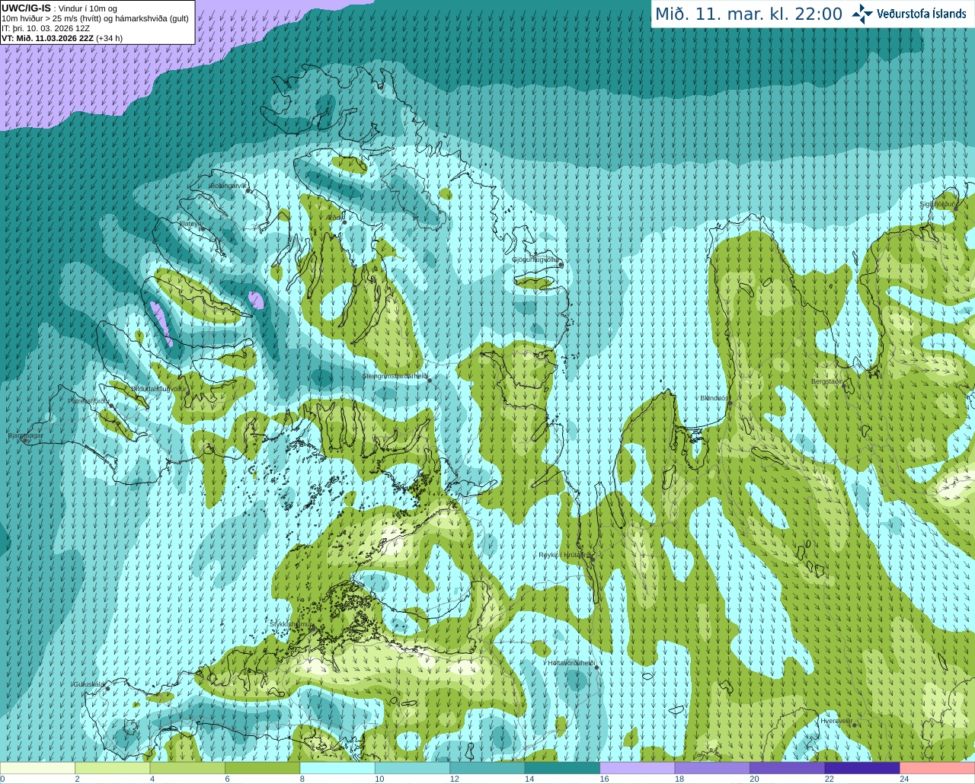Viewport: 975px width, 784px height.
Task: Select the Holtavörðuheiði station label
Action: click(571, 663)
